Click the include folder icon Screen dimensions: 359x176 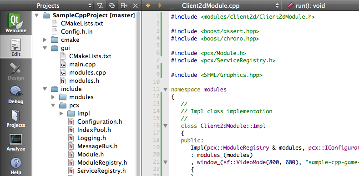point(55,89)
